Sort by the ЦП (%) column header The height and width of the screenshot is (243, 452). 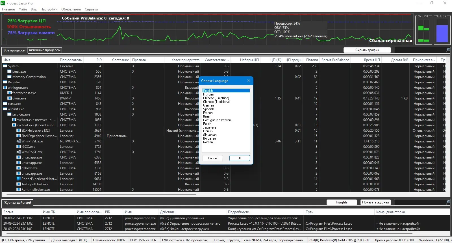(271, 60)
